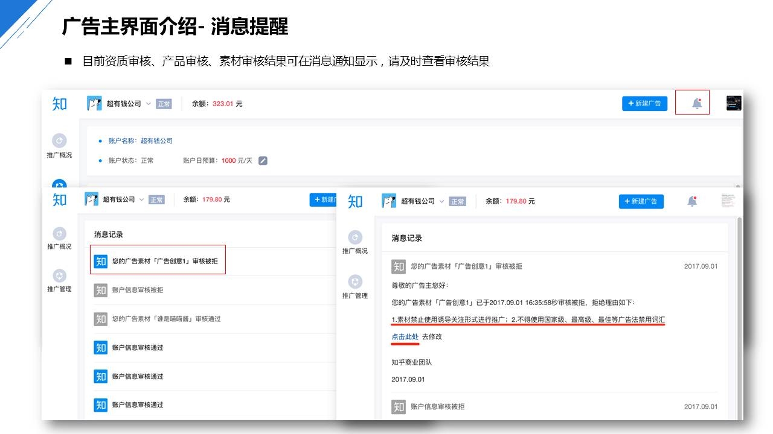Select the 推广概况 icon in the top window sidebar
The height and width of the screenshot is (434, 773).
[59, 140]
